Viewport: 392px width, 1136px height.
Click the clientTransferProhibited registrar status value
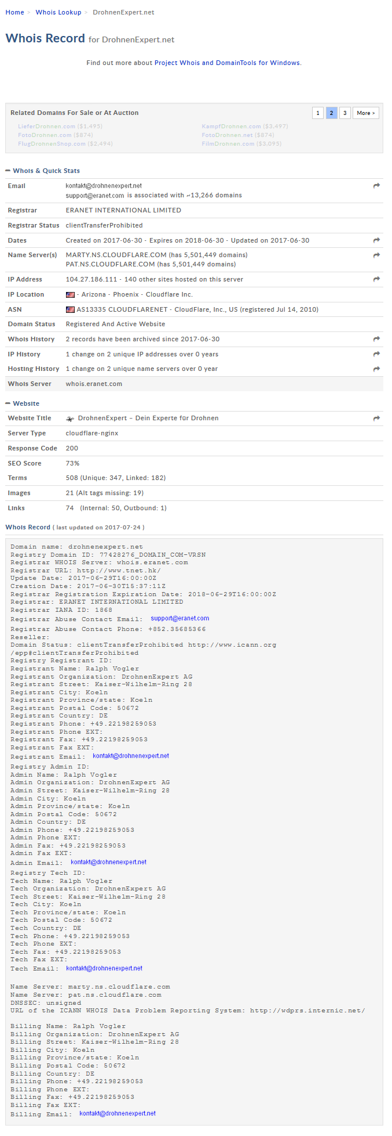(x=104, y=225)
